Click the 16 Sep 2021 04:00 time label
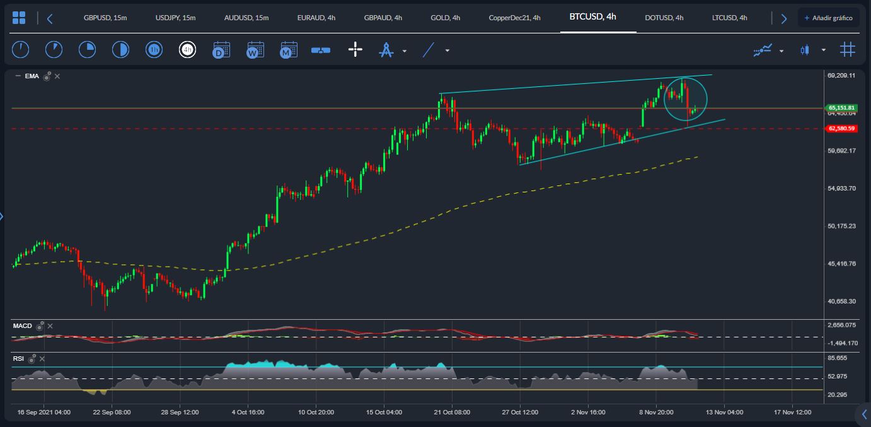 pyautogui.click(x=44, y=412)
